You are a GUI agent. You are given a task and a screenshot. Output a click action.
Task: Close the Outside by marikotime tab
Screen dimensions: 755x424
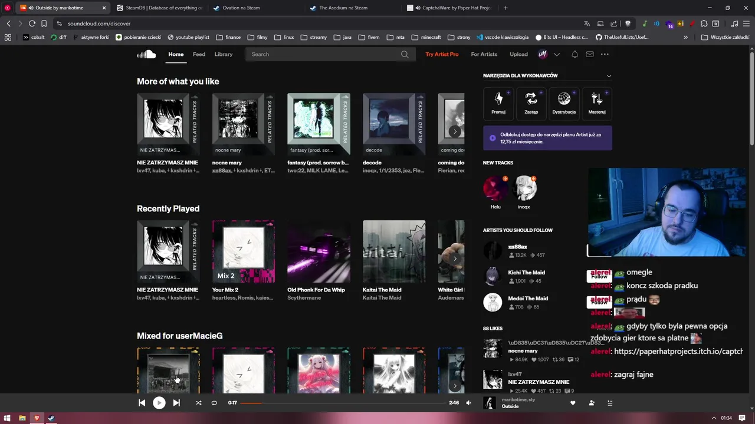104,8
